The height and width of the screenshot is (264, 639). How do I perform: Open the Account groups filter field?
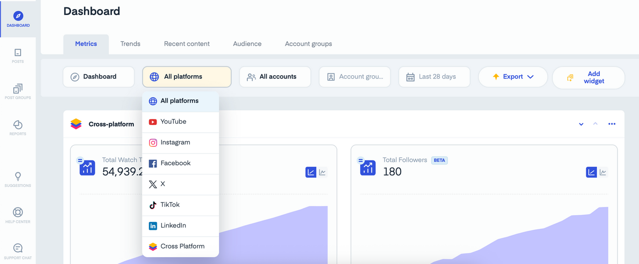pyautogui.click(x=355, y=77)
